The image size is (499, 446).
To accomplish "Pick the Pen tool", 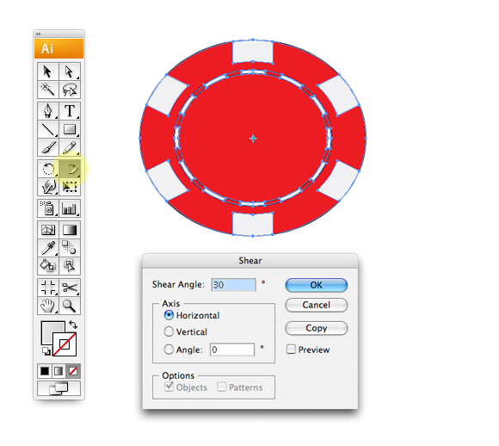I will (x=48, y=111).
